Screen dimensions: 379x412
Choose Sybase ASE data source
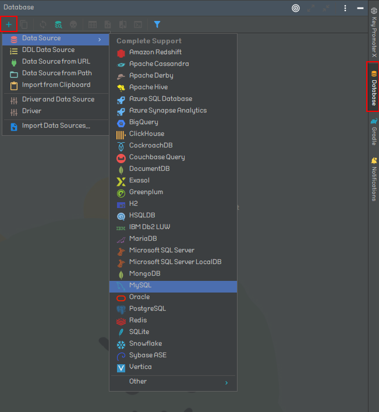[173, 355]
